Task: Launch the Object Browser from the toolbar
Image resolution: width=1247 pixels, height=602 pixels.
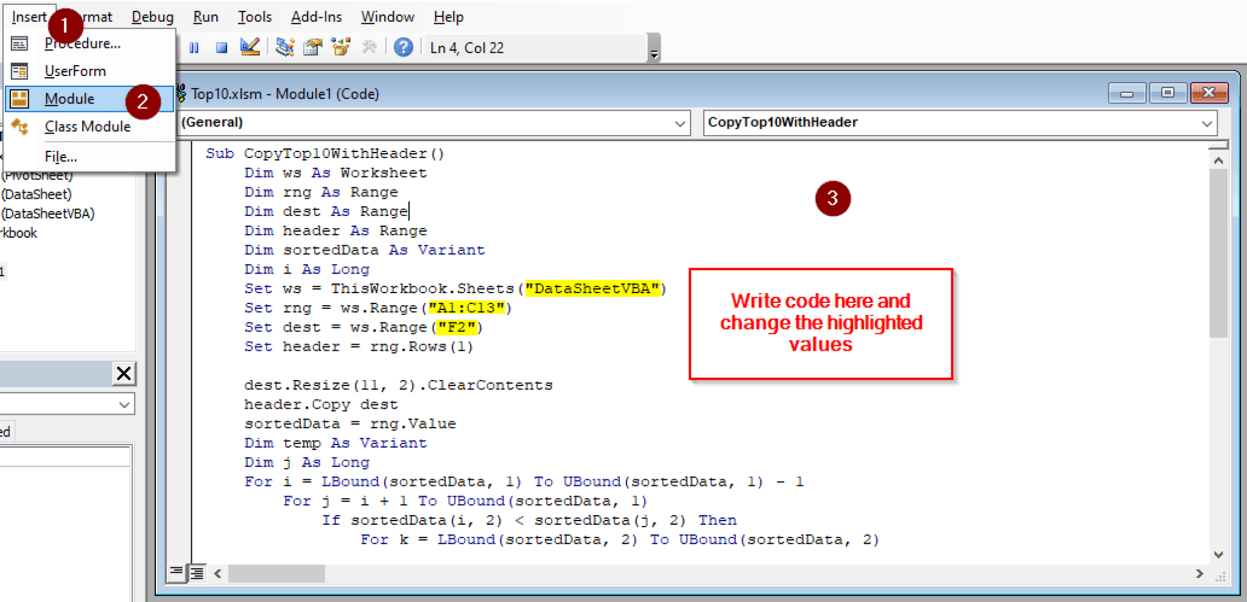Action: click(340, 47)
